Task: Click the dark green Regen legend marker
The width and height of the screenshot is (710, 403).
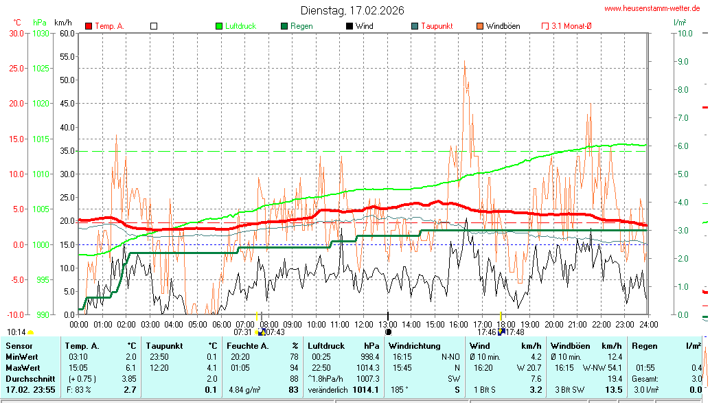Action: [x=284, y=26]
